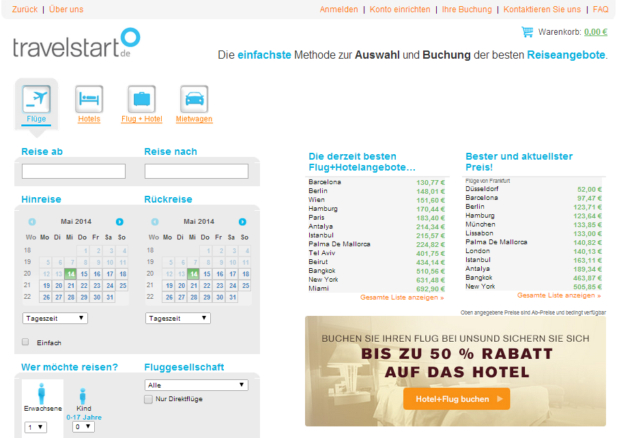
Task: Open the Kind count dropdown
Action: pyautogui.click(x=83, y=427)
